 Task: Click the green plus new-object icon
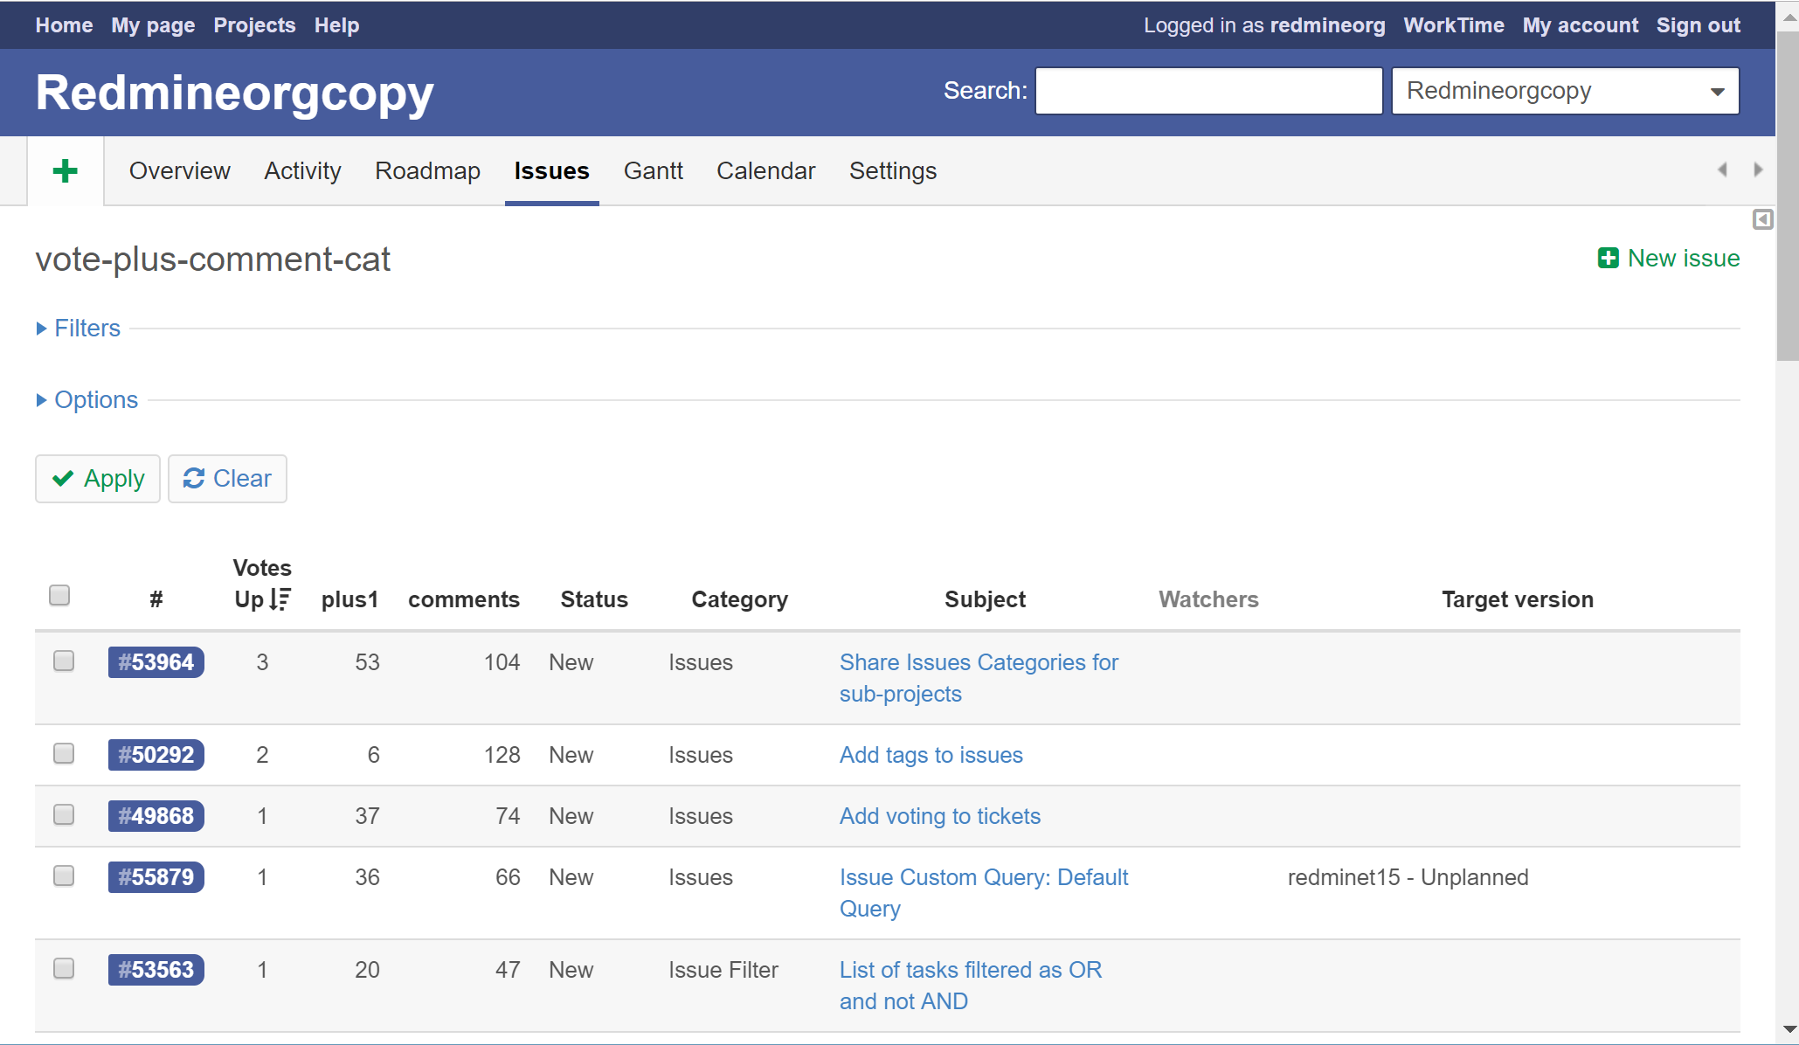66,170
